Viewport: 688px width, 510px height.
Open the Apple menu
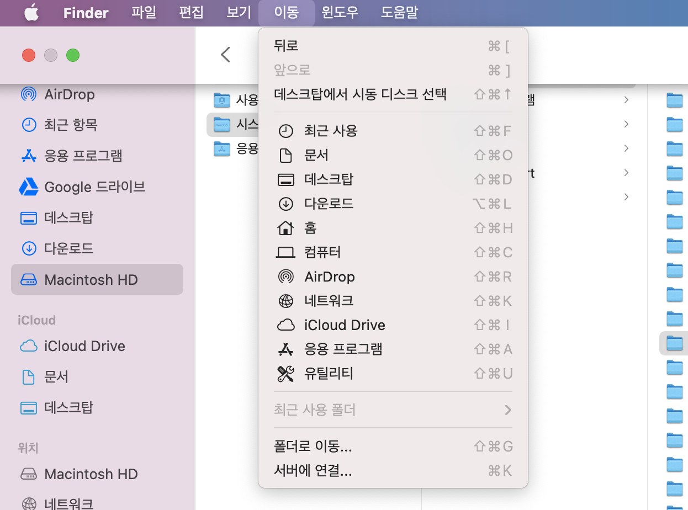click(31, 13)
